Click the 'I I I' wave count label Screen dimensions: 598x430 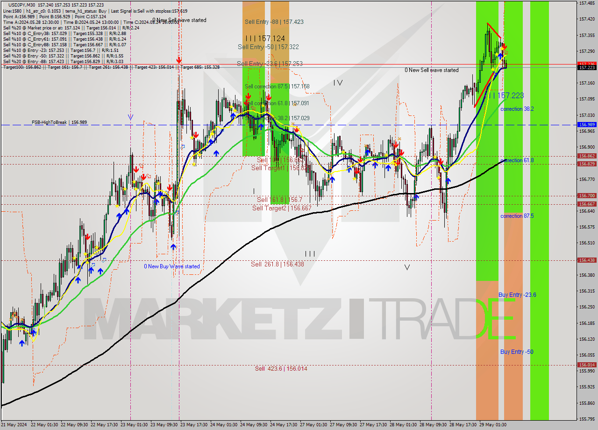click(310, 254)
